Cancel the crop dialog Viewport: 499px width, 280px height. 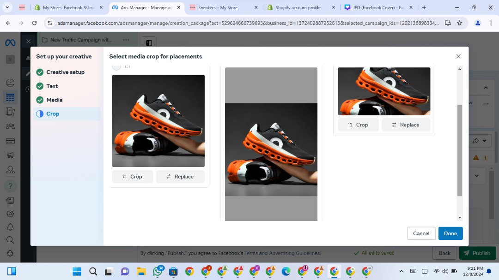[421, 233]
